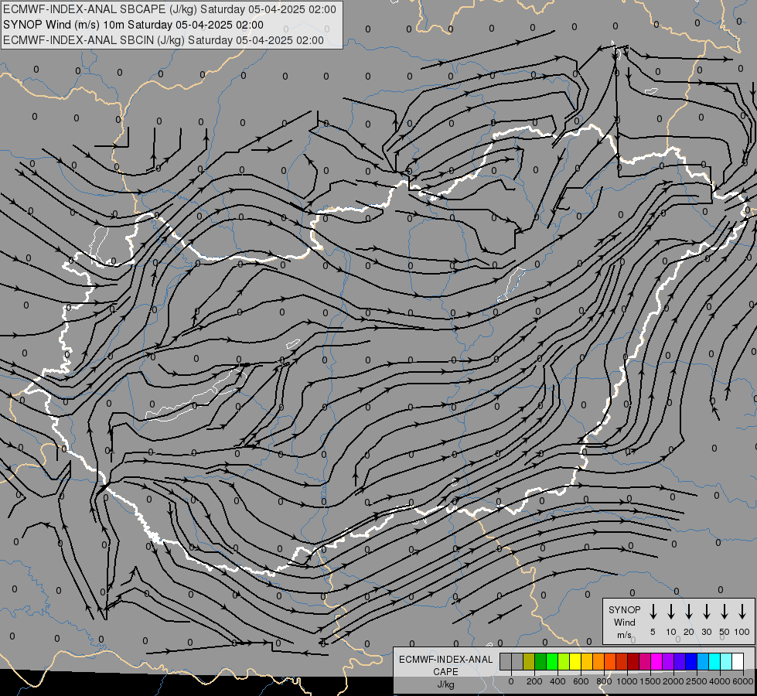Pick the yellow-green CAPE legend swatch
This screenshot has height=696, width=757.
click(x=564, y=661)
